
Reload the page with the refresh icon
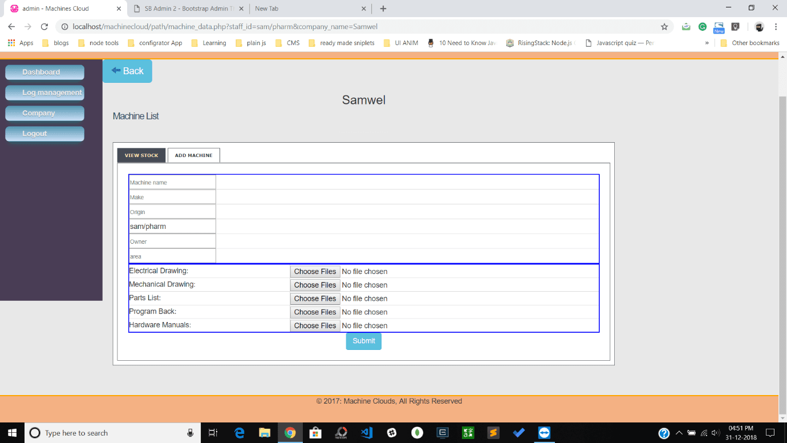[44, 27]
